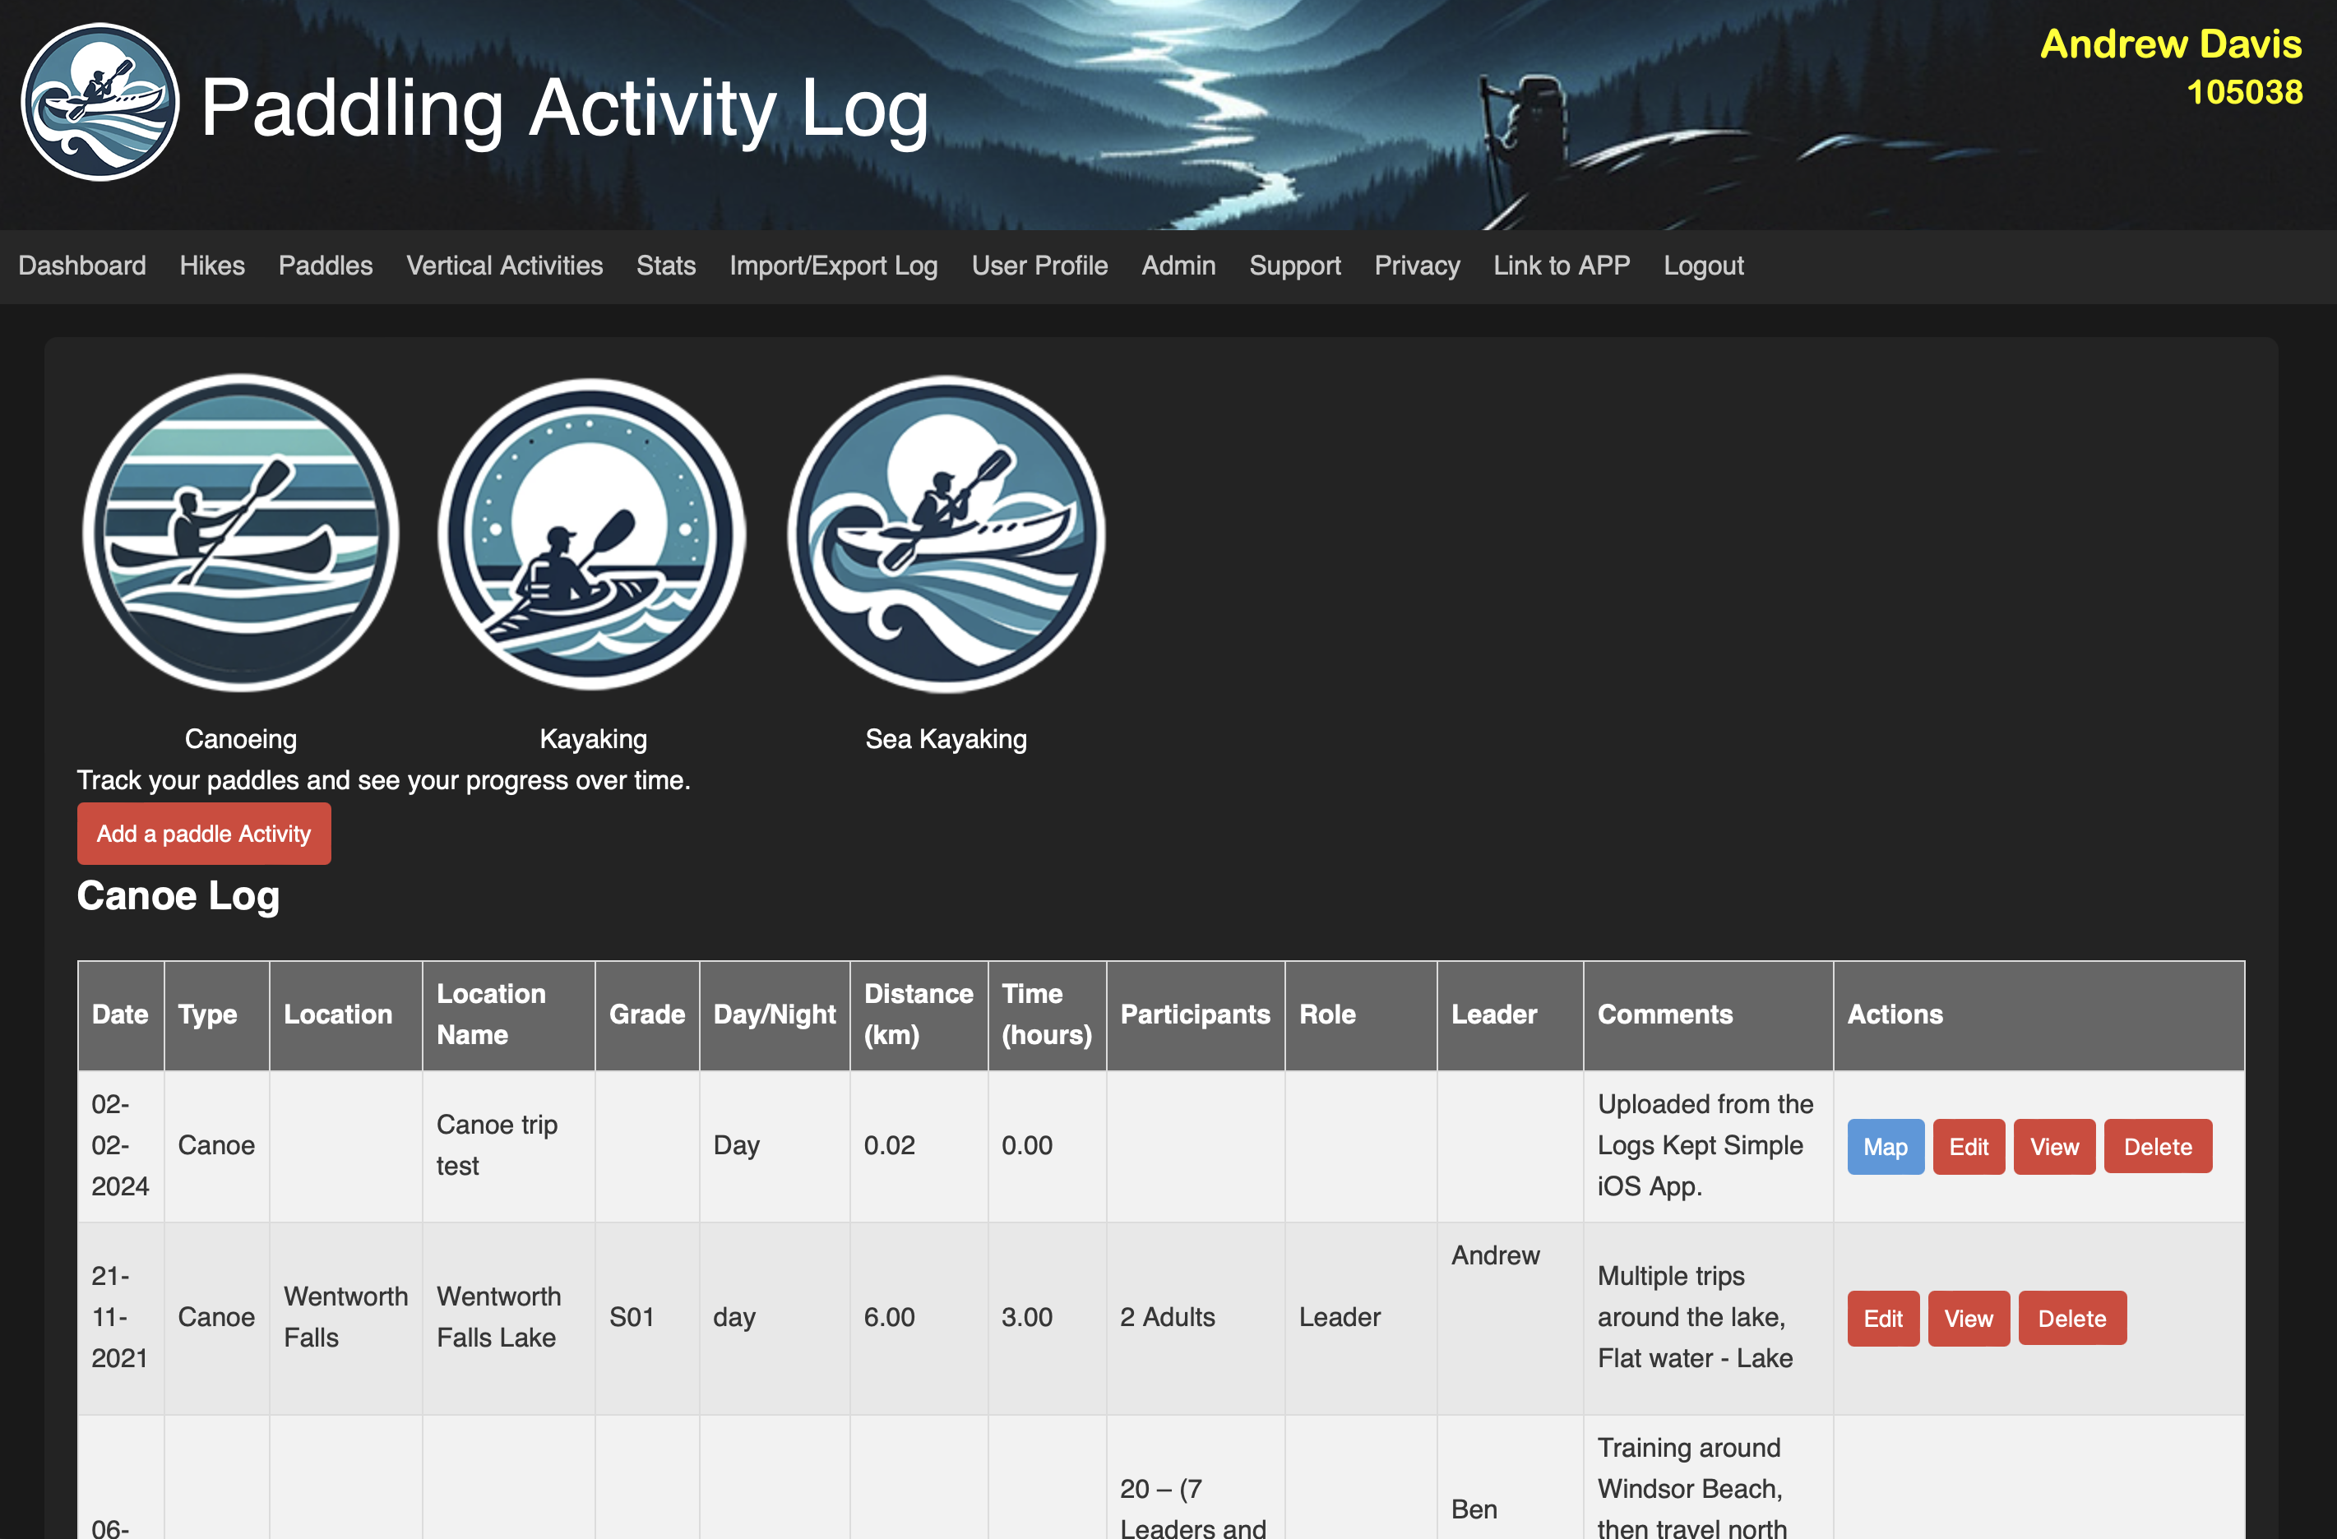Edit the Wentworth Falls canoe entry
This screenshot has height=1539, width=2337.
[1882, 1318]
